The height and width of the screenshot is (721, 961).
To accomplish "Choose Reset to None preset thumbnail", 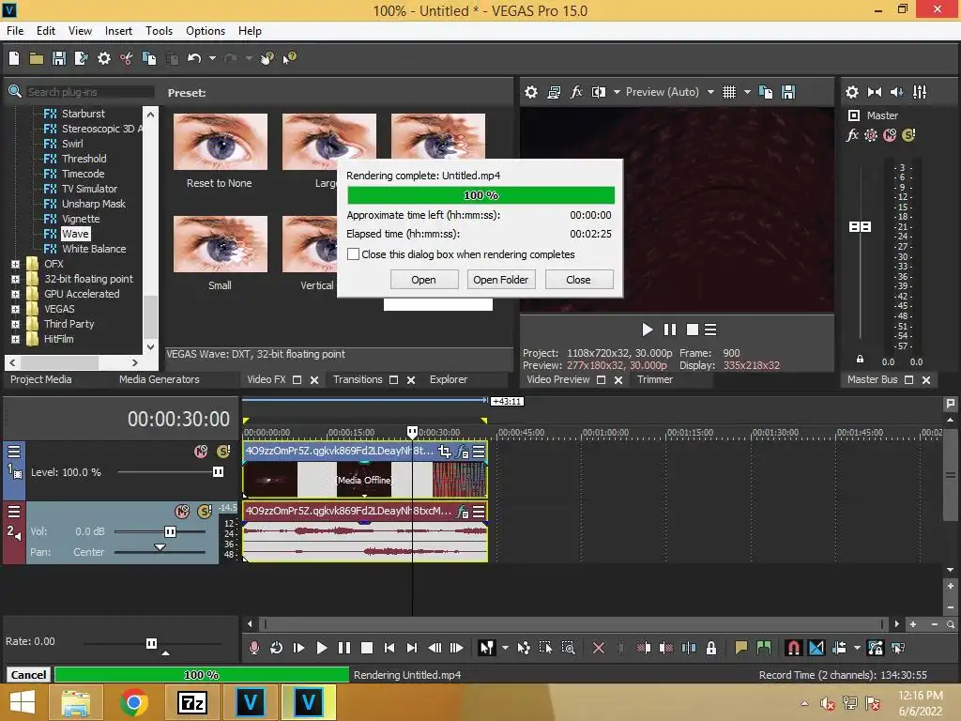I will (x=220, y=142).
